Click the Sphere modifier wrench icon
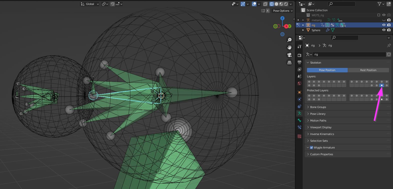The height and width of the screenshot is (189, 393). (x=327, y=30)
